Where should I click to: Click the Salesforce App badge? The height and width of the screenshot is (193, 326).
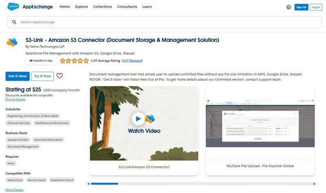click(x=41, y=61)
